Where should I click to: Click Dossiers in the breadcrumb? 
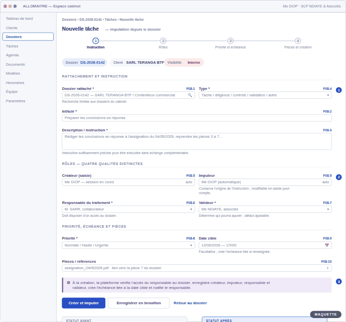(69, 20)
